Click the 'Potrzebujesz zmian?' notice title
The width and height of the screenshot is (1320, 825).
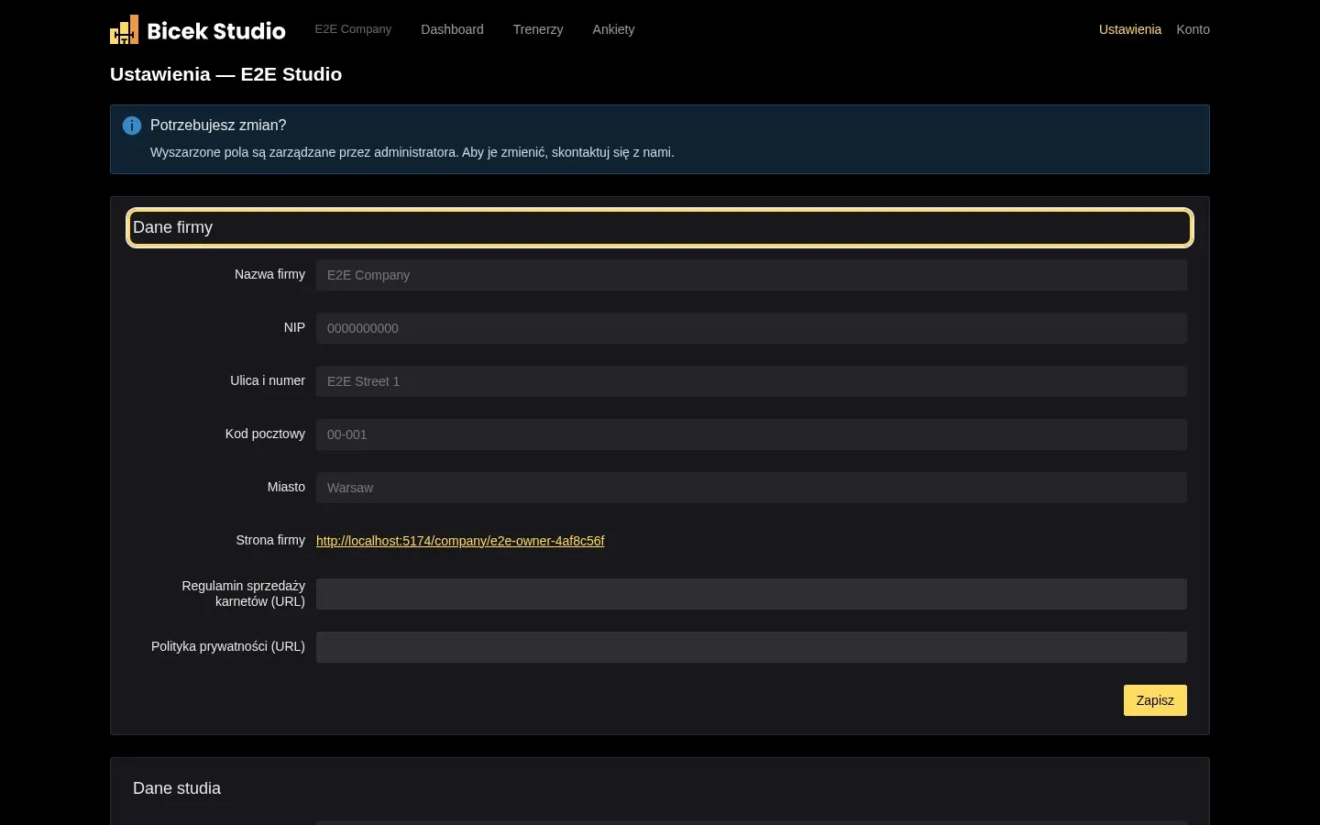[x=218, y=126]
